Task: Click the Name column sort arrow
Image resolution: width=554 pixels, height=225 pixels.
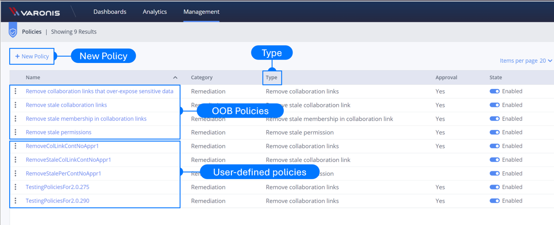Action: click(x=175, y=78)
